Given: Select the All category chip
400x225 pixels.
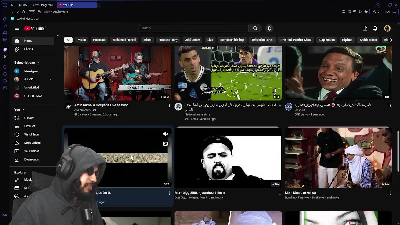Looking at the screenshot, I should click(68, 40).
